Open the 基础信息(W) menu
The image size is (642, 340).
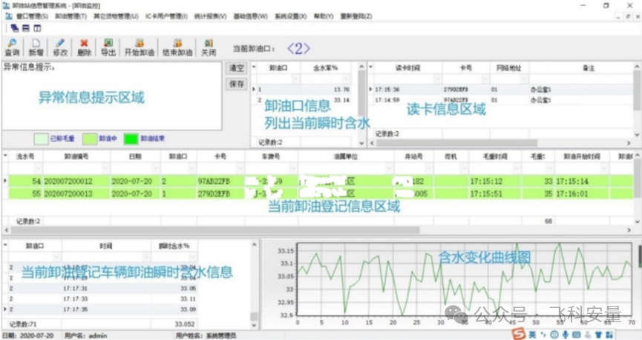coord(250,16)
